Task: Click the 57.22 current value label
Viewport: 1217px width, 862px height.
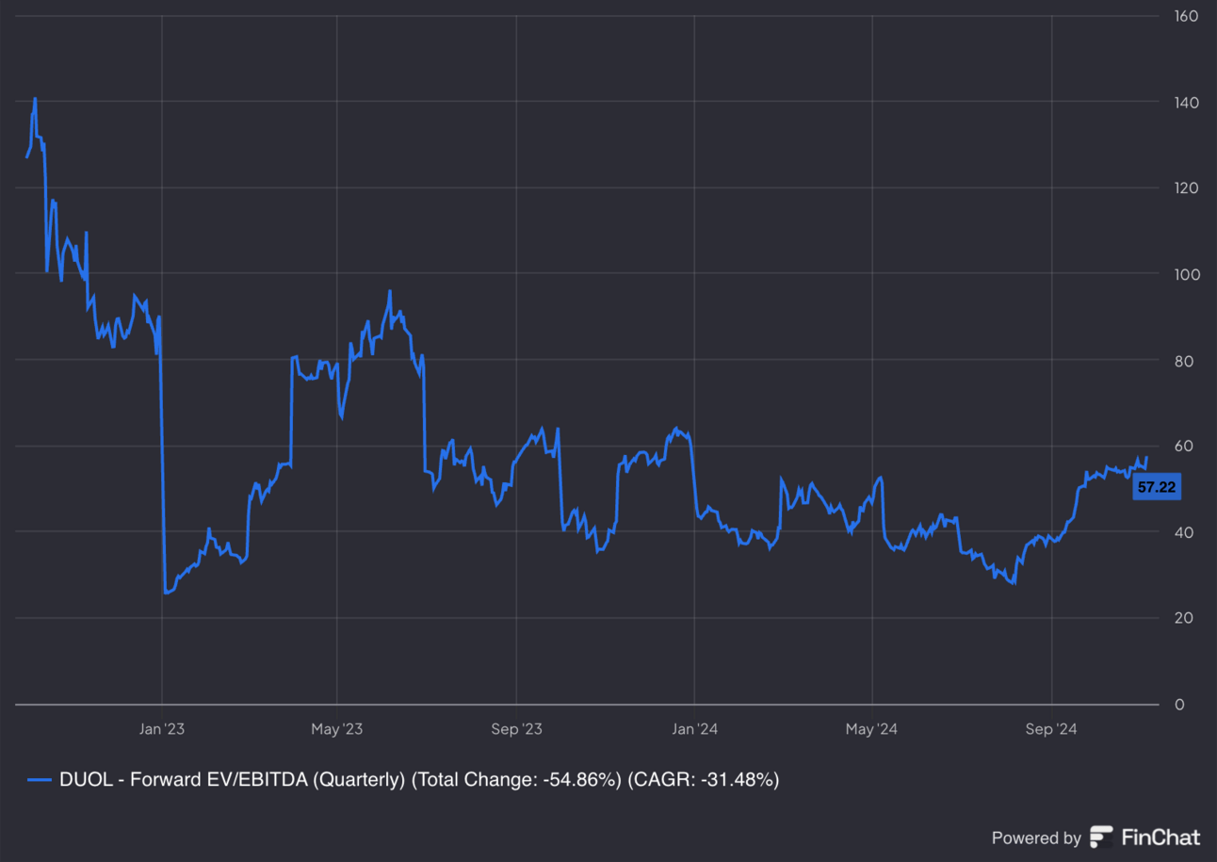Action: 1157,487
